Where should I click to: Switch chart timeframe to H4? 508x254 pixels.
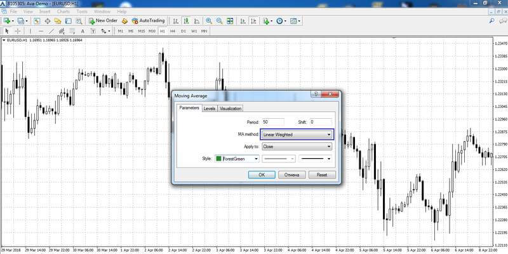173,31
